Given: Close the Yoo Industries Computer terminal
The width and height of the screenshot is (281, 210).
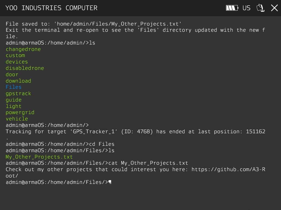Looking at the screenshot, I should click(274, 8).
